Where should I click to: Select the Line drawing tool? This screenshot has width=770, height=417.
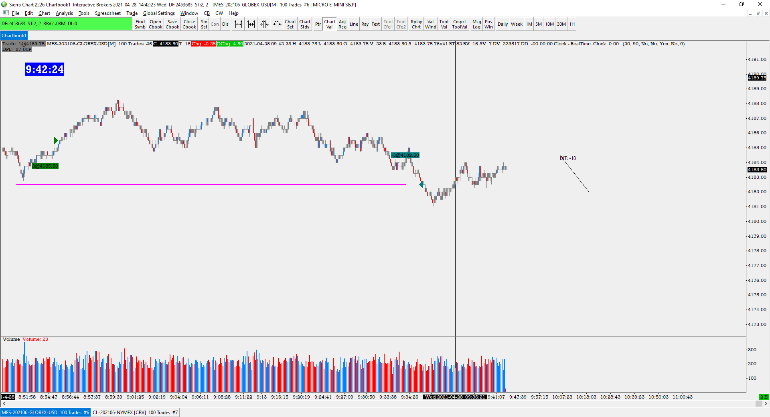tap(354, 24)
